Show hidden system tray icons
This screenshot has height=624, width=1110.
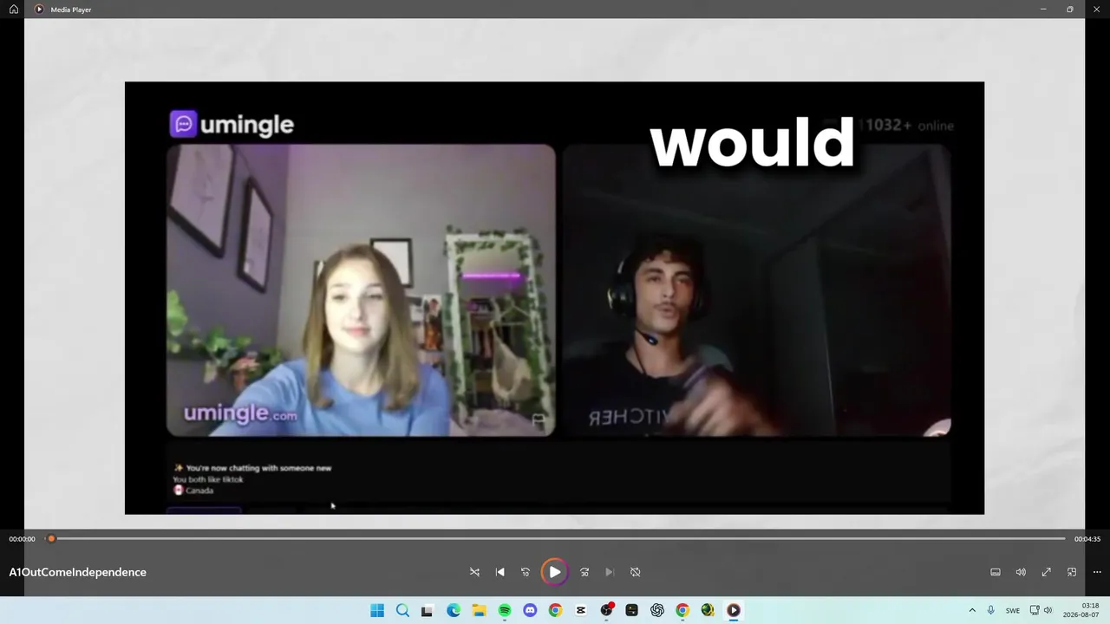tap(972, 610)
